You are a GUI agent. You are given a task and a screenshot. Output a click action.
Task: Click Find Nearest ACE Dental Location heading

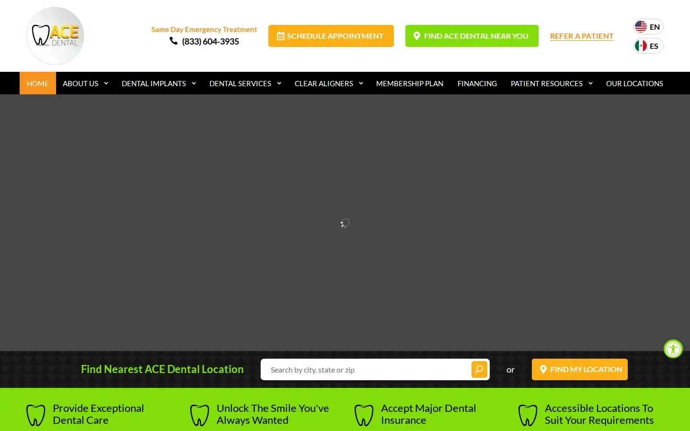click(162, 369)
